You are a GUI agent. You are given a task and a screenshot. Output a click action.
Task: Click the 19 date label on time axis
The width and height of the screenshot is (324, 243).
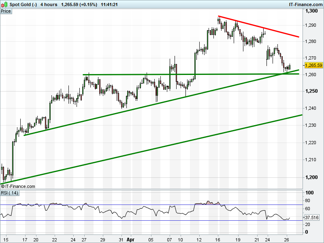coord(238,240)
